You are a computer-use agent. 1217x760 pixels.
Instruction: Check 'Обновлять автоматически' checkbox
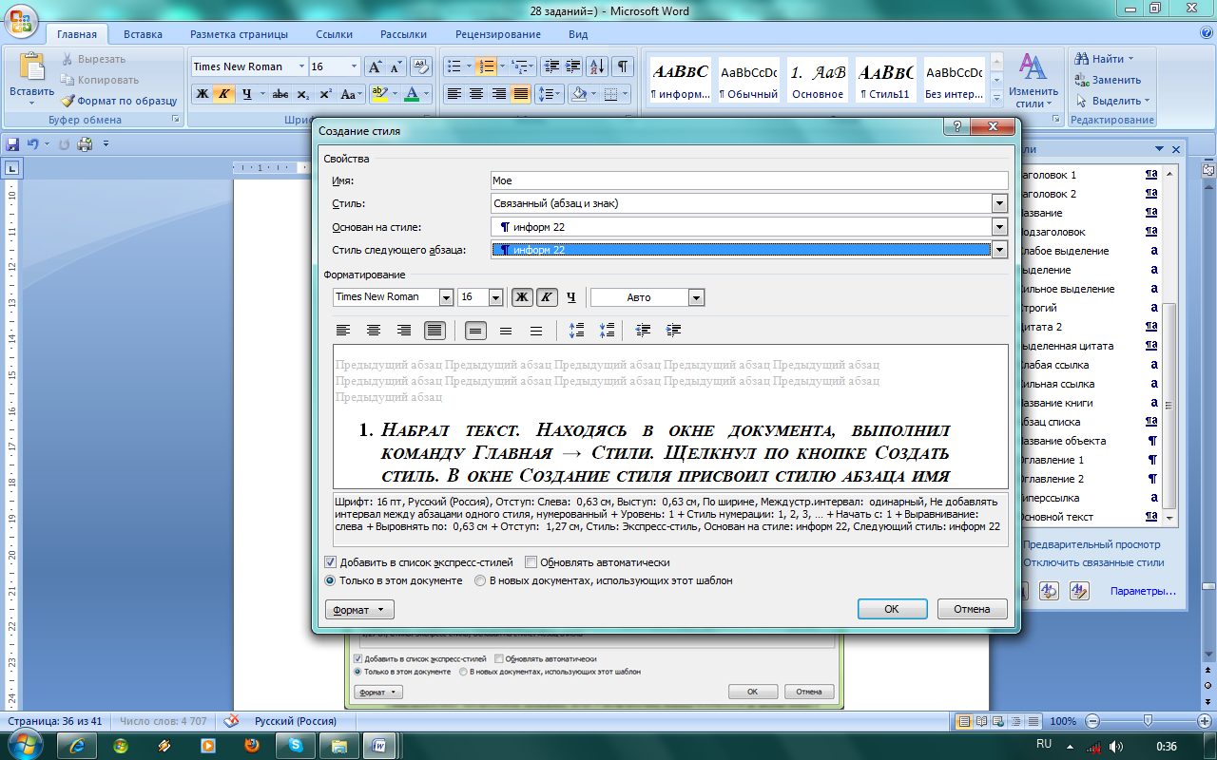pyautogui.click(x=531, y=562)
